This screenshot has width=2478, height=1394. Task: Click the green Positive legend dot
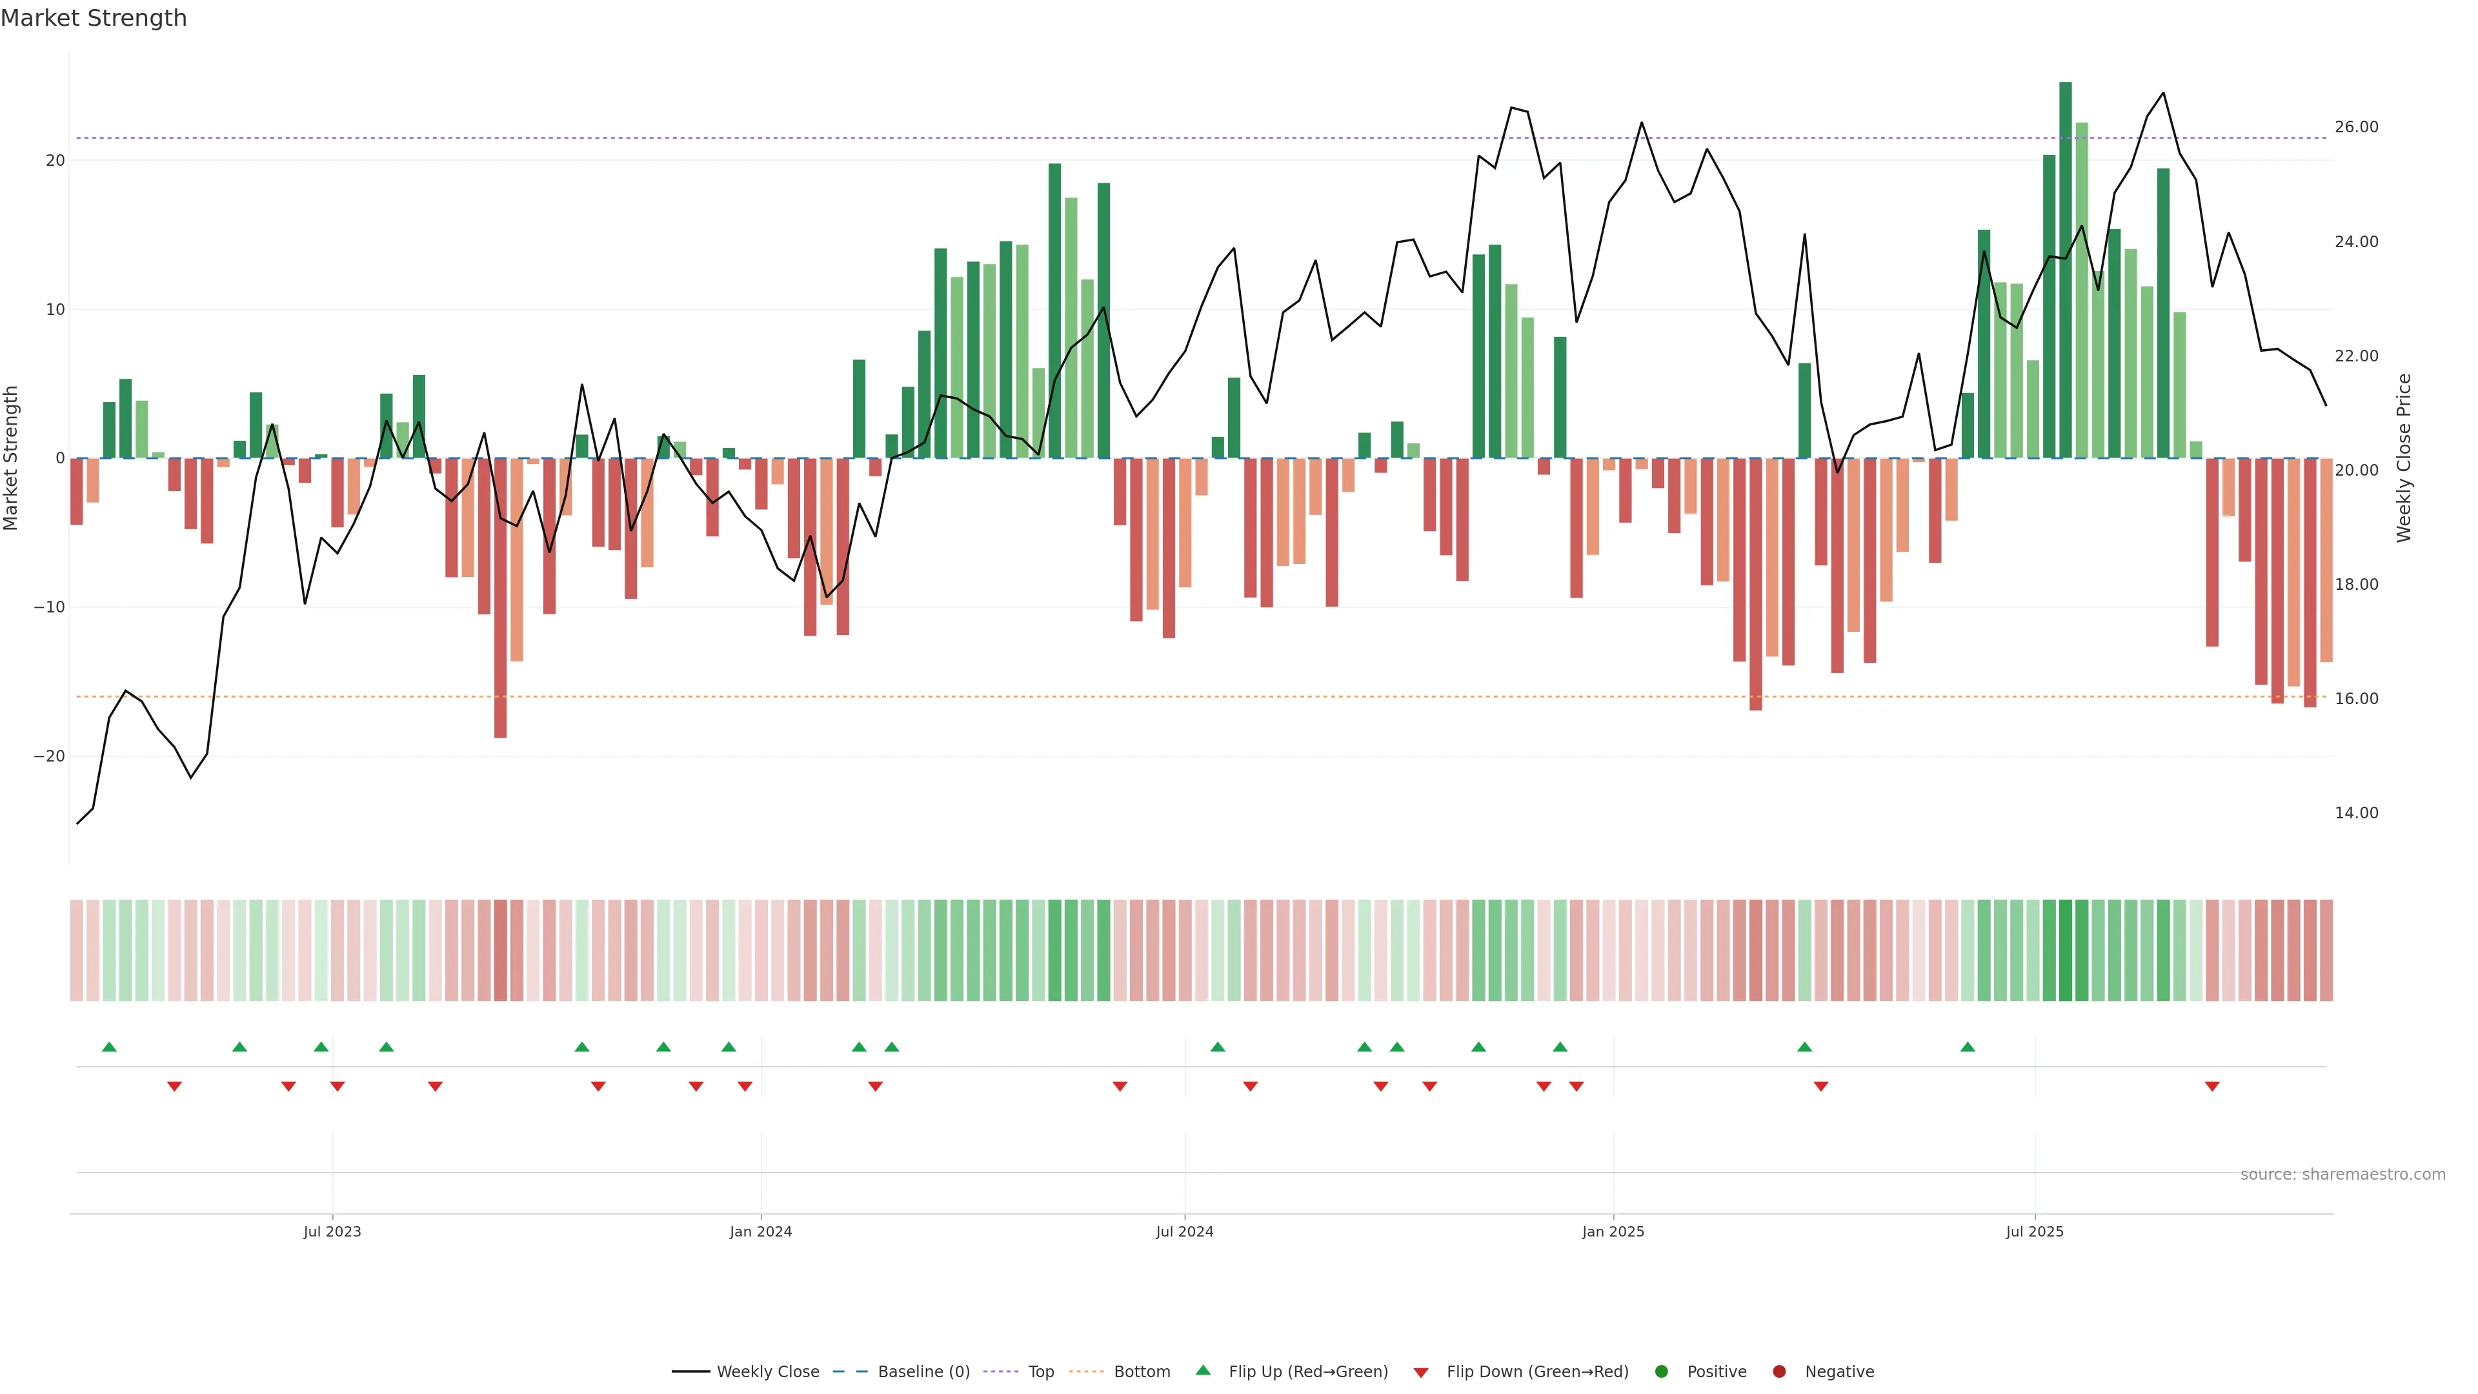pos(1661,1372)
